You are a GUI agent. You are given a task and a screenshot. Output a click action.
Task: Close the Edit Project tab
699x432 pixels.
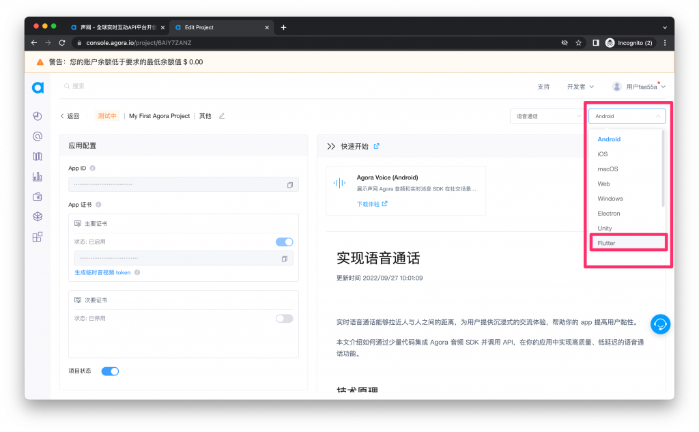pyautogui.click(x=267, y=27)
